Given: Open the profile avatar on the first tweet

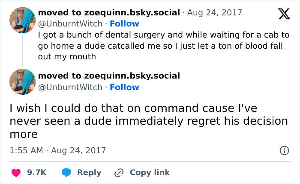Looking at the screenshot, I should tap(22, 20).
